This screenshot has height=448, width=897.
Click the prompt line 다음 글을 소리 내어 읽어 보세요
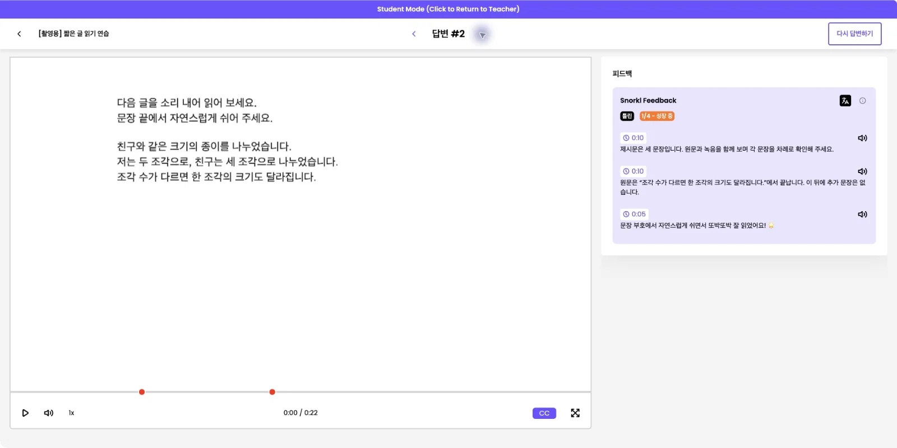(x=187, y=102)
